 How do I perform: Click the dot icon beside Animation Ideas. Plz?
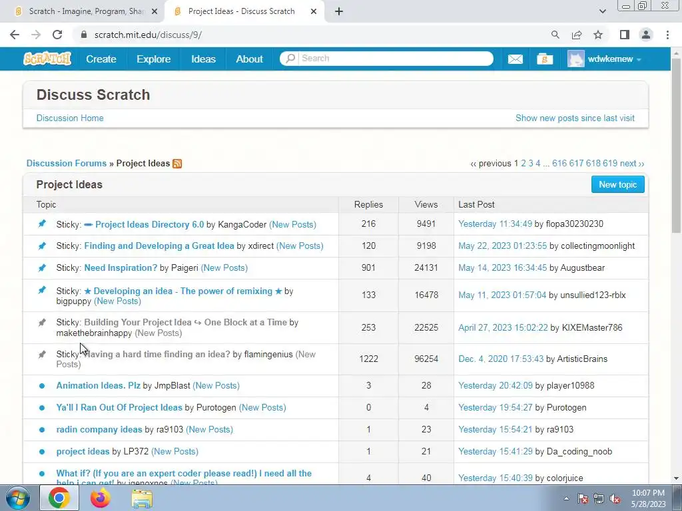42,386
